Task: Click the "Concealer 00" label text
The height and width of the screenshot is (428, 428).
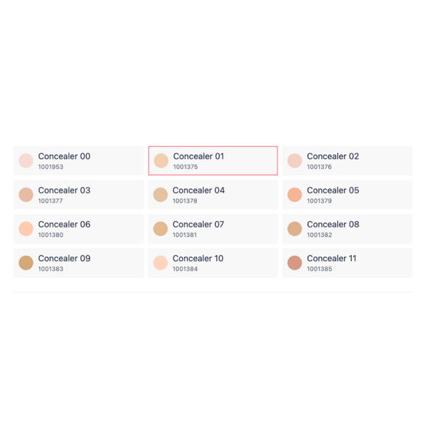Action: coord(64,156)
